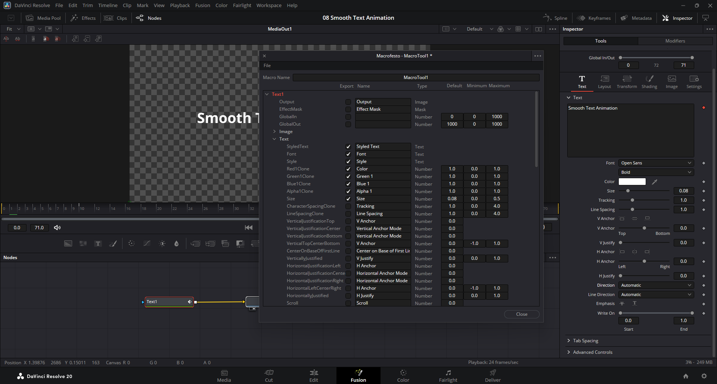
Task: Click the color eyedropper picker icon
Action: pos(654,182)
